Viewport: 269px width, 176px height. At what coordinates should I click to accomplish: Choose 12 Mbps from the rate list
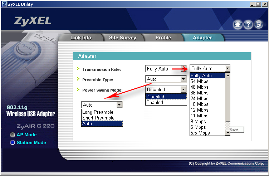point(207,110)
